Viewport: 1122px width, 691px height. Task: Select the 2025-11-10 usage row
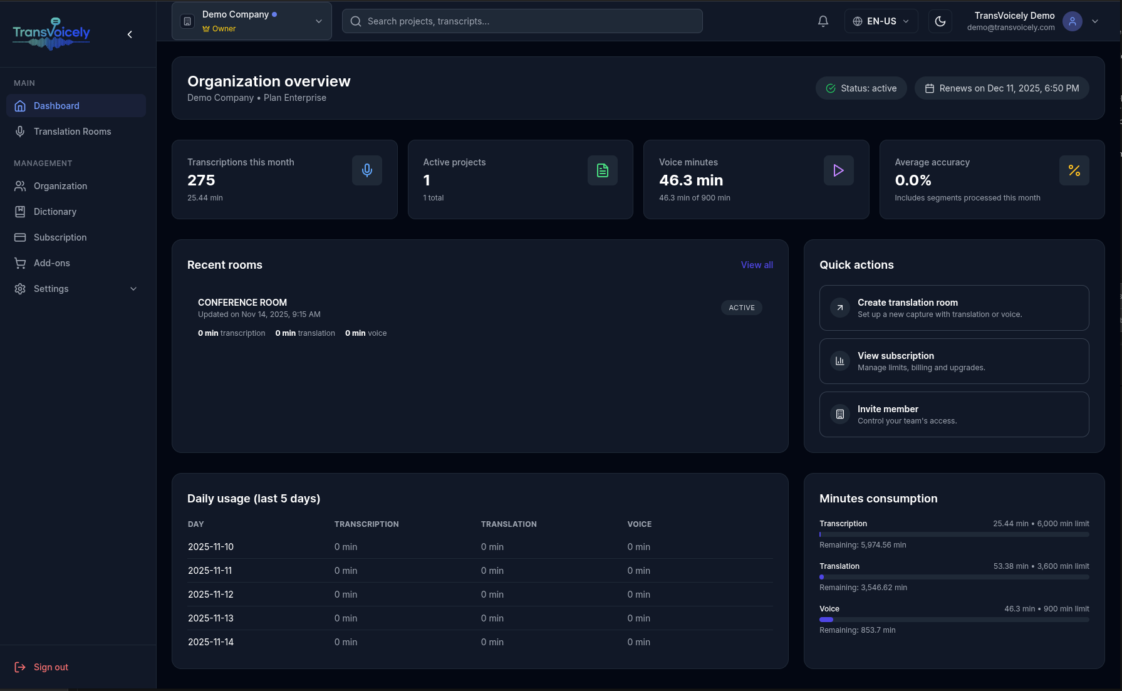pos(480,547)
